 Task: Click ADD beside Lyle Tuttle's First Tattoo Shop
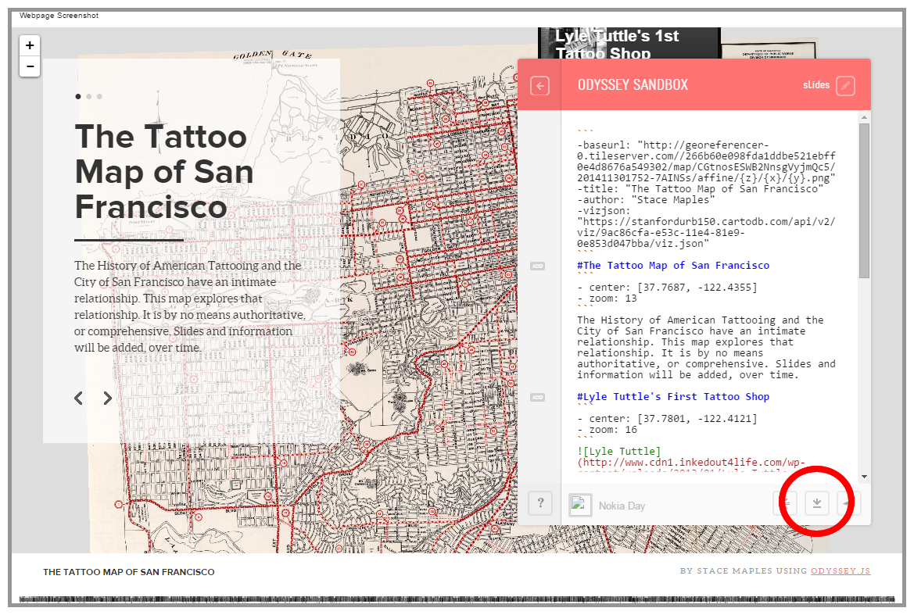coord(537,397)
